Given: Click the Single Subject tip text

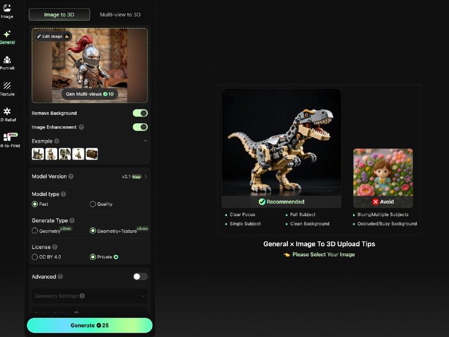Looking at the screenshot, I should [245, 223].
